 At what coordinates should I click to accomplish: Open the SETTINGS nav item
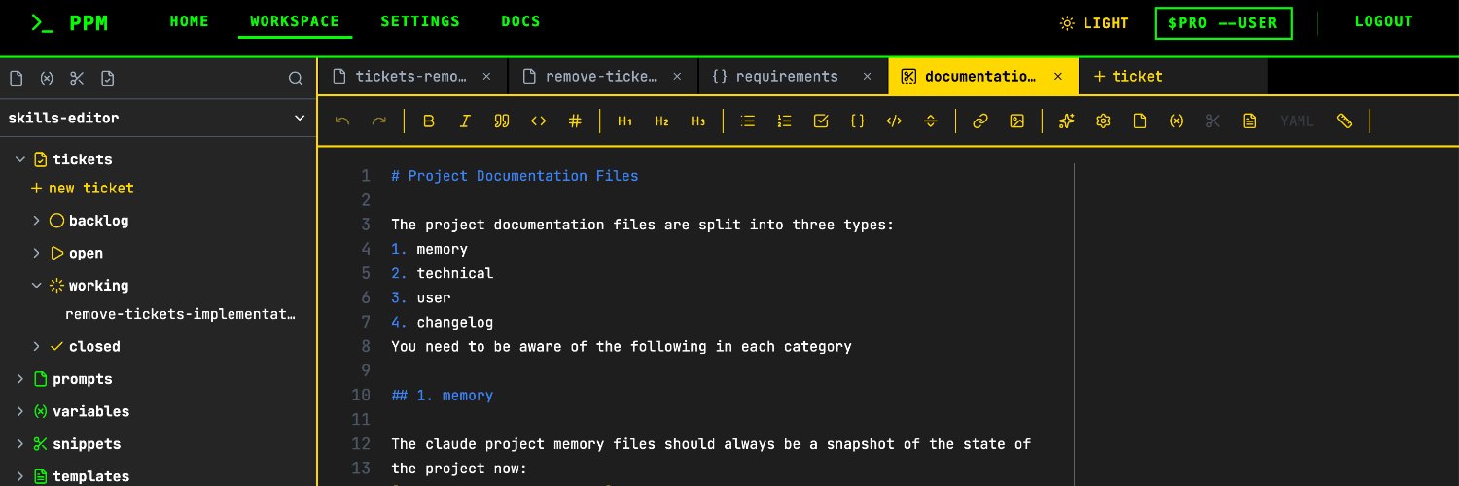pyautogui.click(x=420, y=21)
